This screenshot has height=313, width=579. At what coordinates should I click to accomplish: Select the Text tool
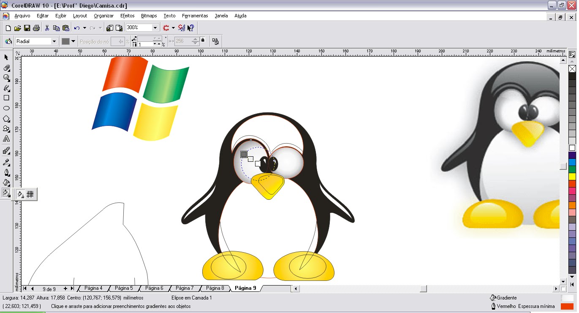[x=6, y=139]
